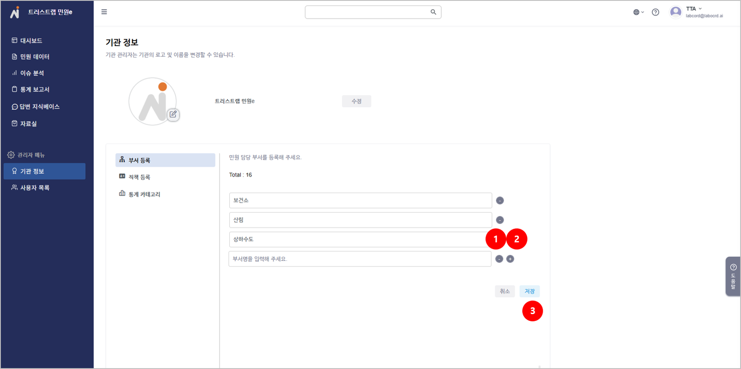The image size is (741, 369).
Task: Select the 부서 등록 tab
Action: tap(165, 160)
